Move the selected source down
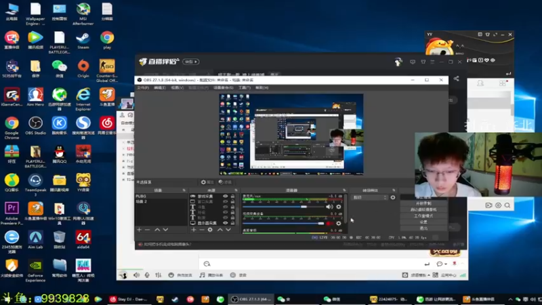Viewport: 542px width, 305px height. (x=228, y=230)
